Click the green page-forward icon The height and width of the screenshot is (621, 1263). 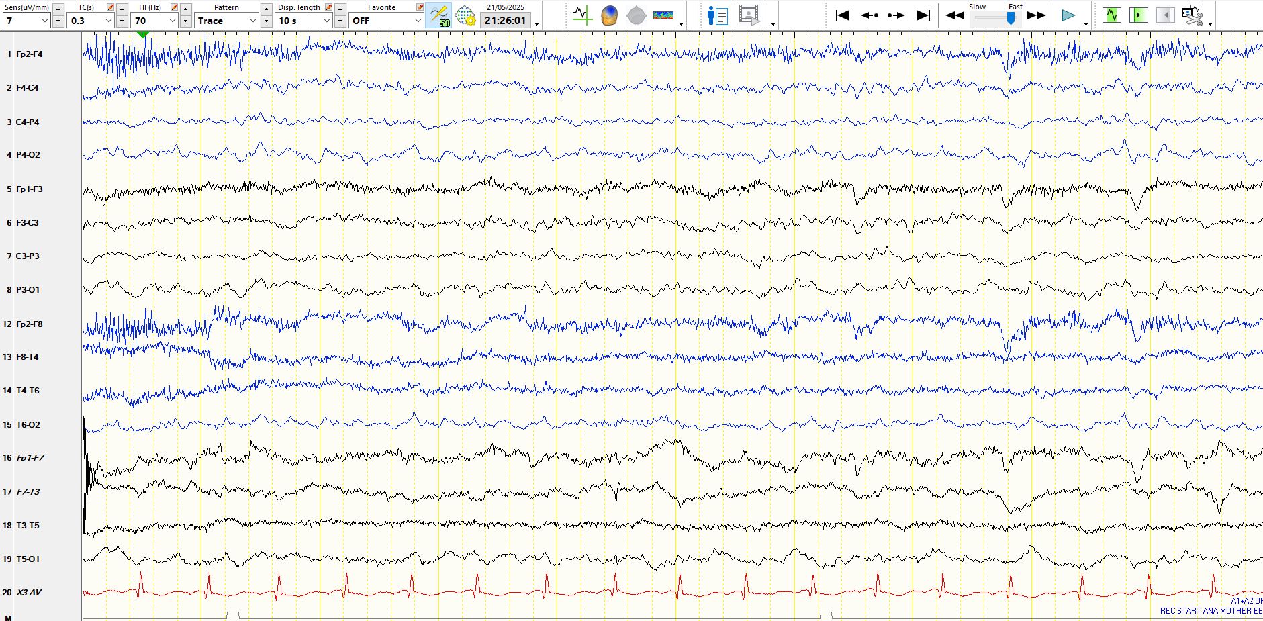[1139, 15]
